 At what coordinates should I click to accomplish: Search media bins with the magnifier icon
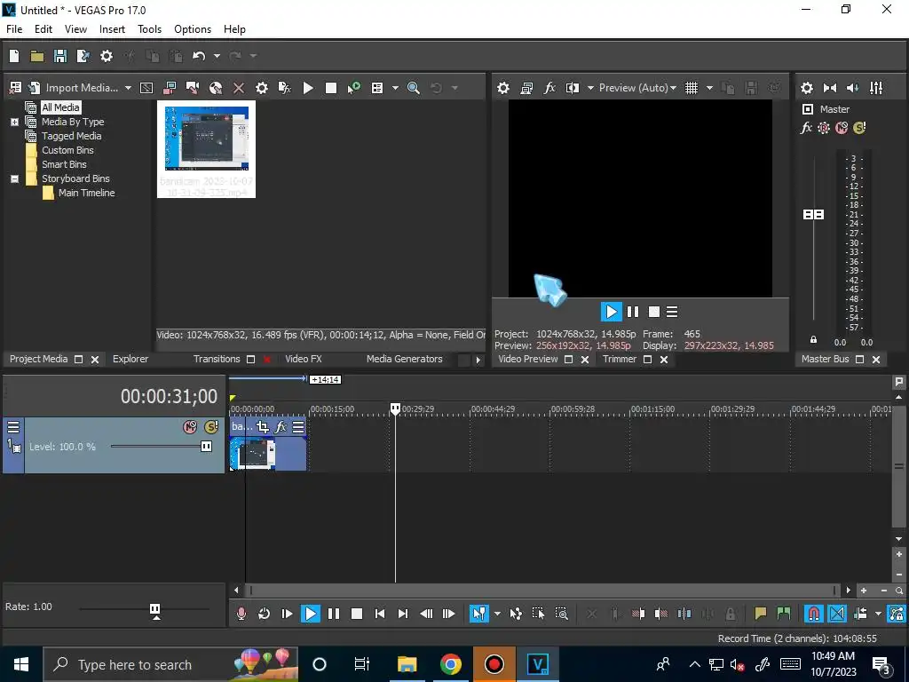(414, 88)
